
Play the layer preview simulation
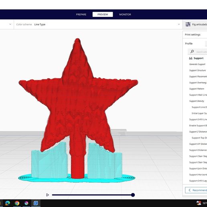tap(47, 195)
